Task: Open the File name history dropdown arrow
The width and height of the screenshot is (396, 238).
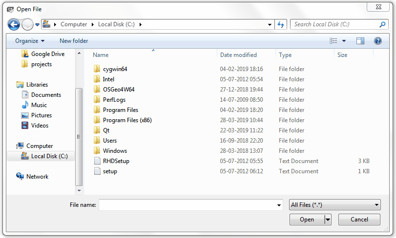Action: pos(279,205)
